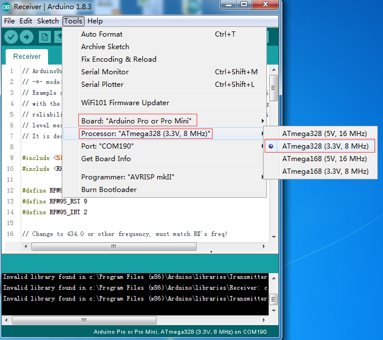Select ATmega168 (5V, 16 MHz) processor
The height and width of the screenshot is (340, 383).
321,159
